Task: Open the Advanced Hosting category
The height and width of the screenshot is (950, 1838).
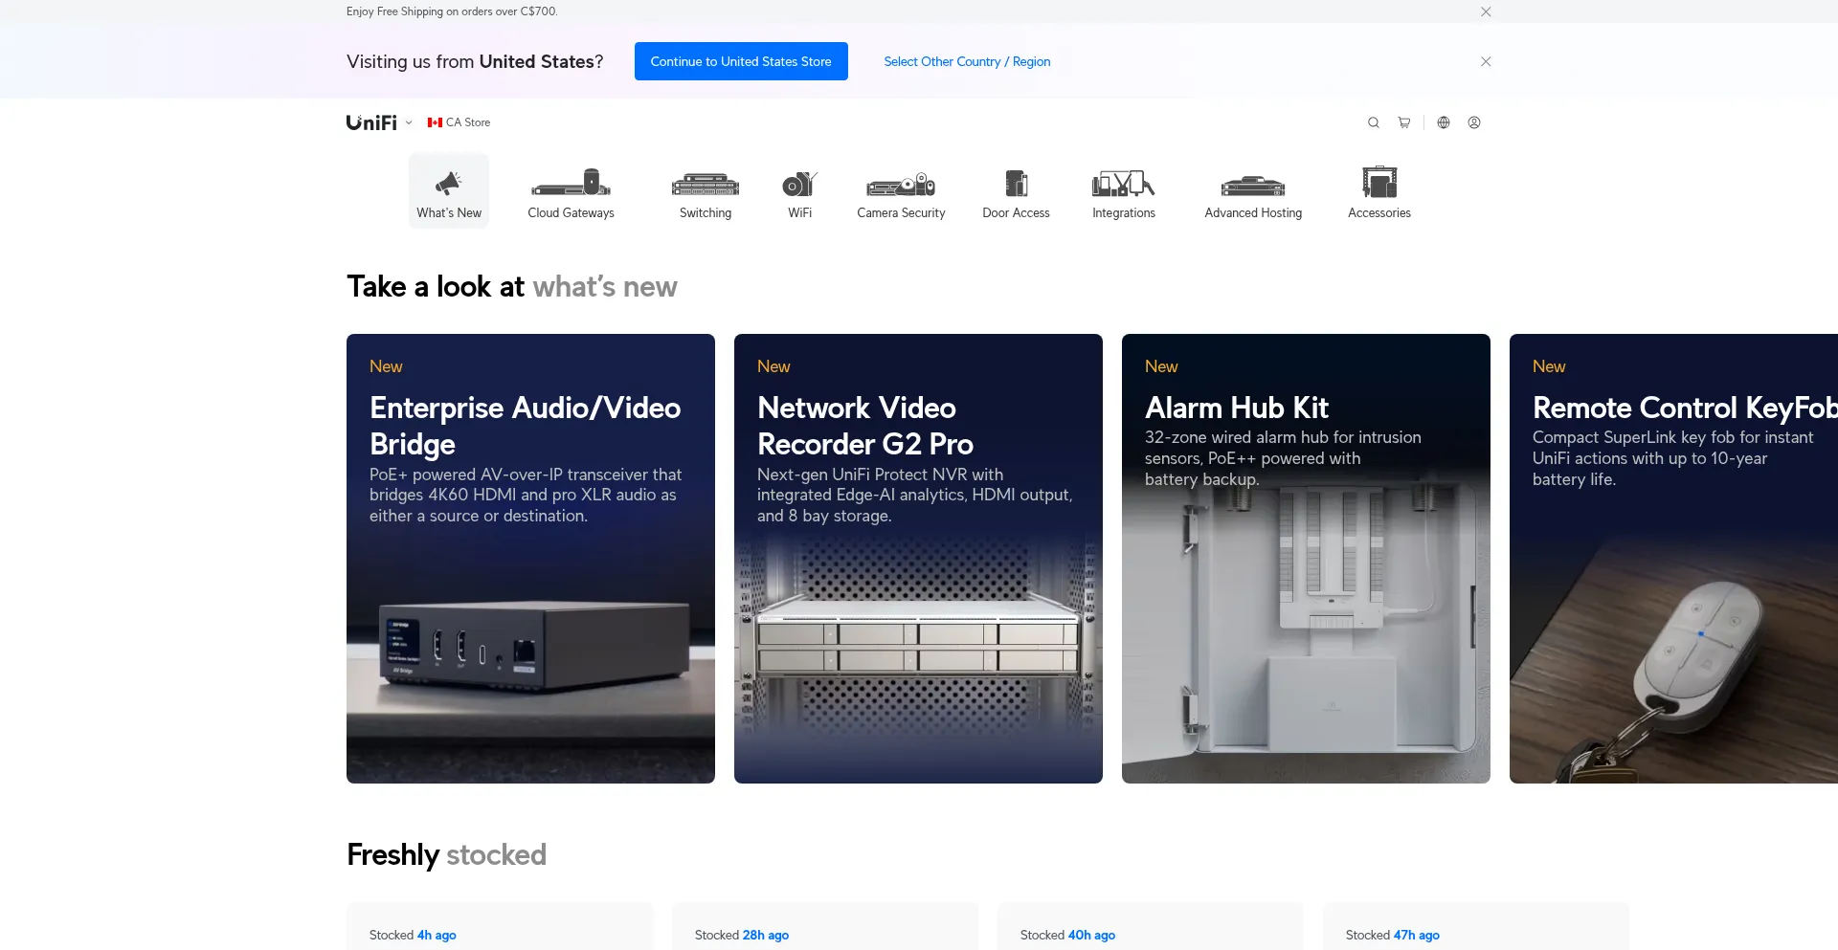Action: 1253,190
